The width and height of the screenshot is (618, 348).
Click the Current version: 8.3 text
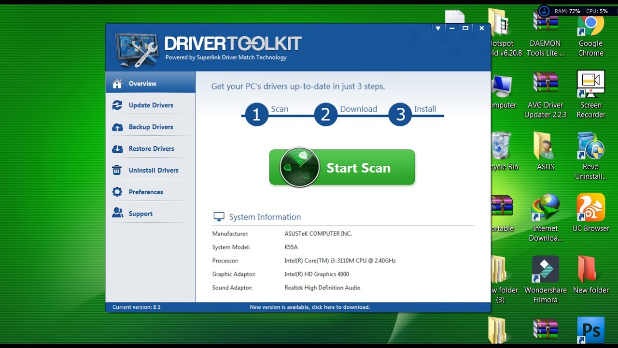[x=137, y=307]
